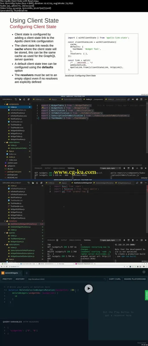Viewport: 148px width, 346px height.
Task: Click new terminal plus icon in index.js window
Action: (124, 168)
